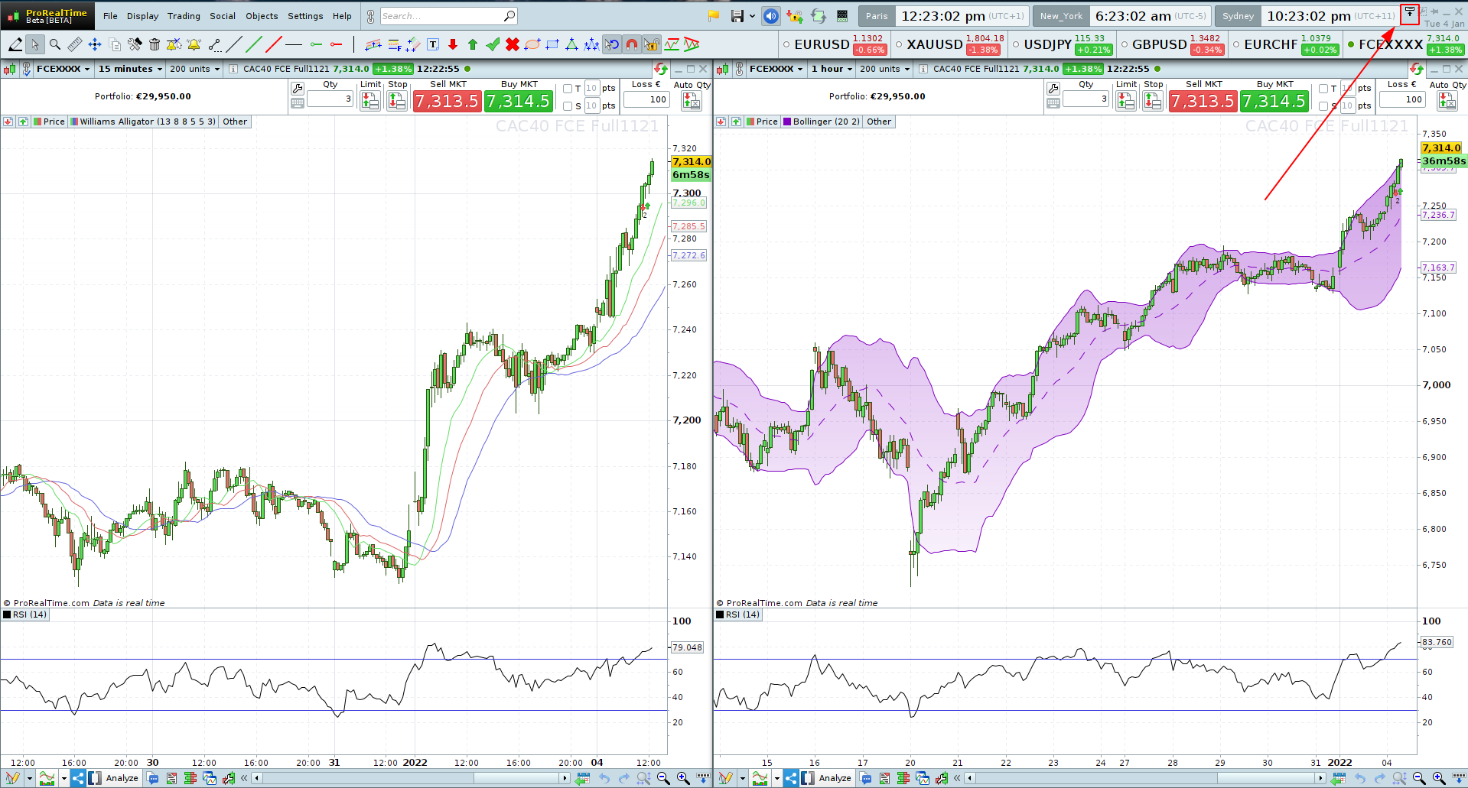1468x788 pixels.
Task: Share the 15 minutes chart
Action: click(x=77, y=778)
